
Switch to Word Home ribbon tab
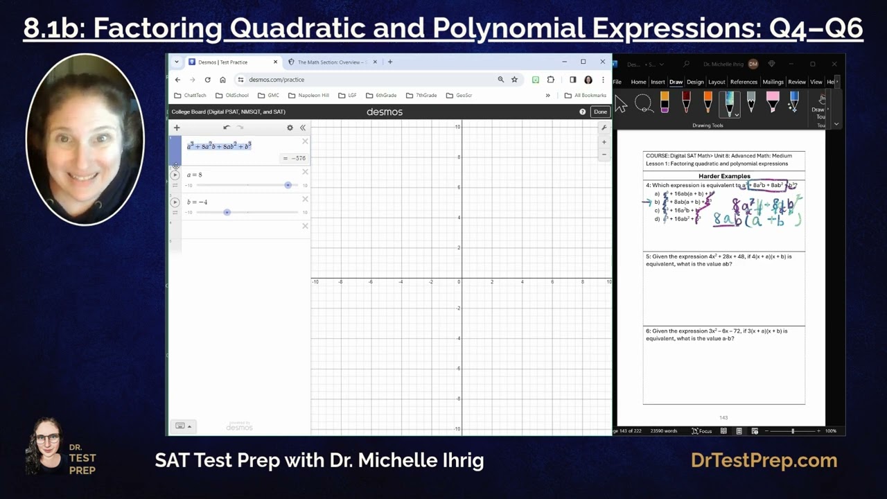[638, 82]
